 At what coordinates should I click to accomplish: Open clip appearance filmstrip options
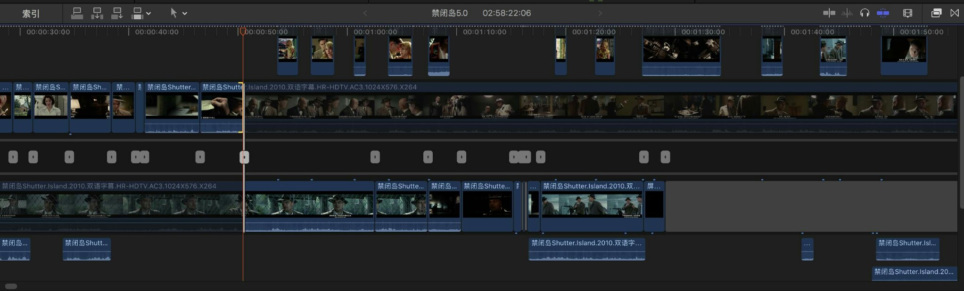pos(907,13)
